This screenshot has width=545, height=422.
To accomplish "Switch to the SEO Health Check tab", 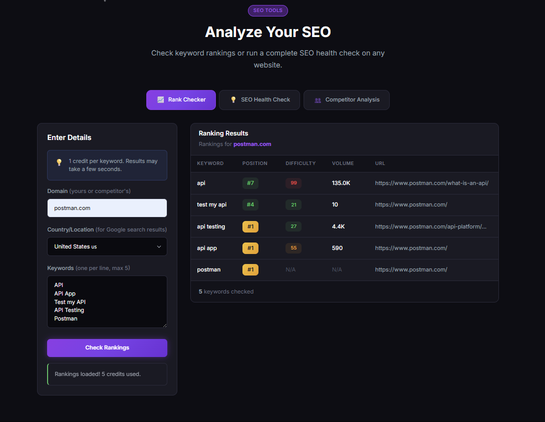I will (259, 100).
